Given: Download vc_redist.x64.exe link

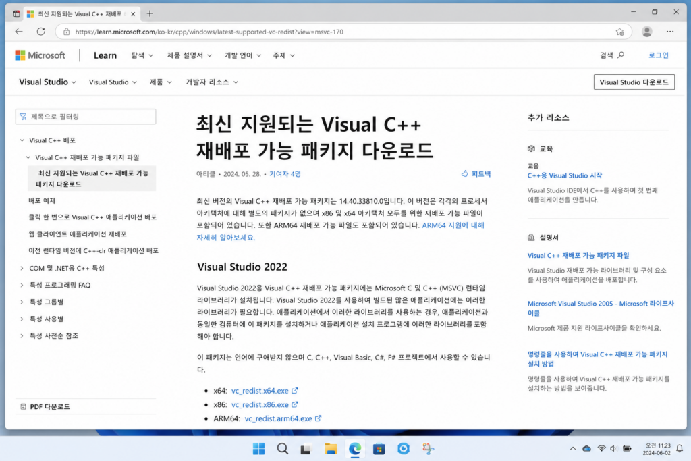Looking at the screenshot, I should (265, 391).
